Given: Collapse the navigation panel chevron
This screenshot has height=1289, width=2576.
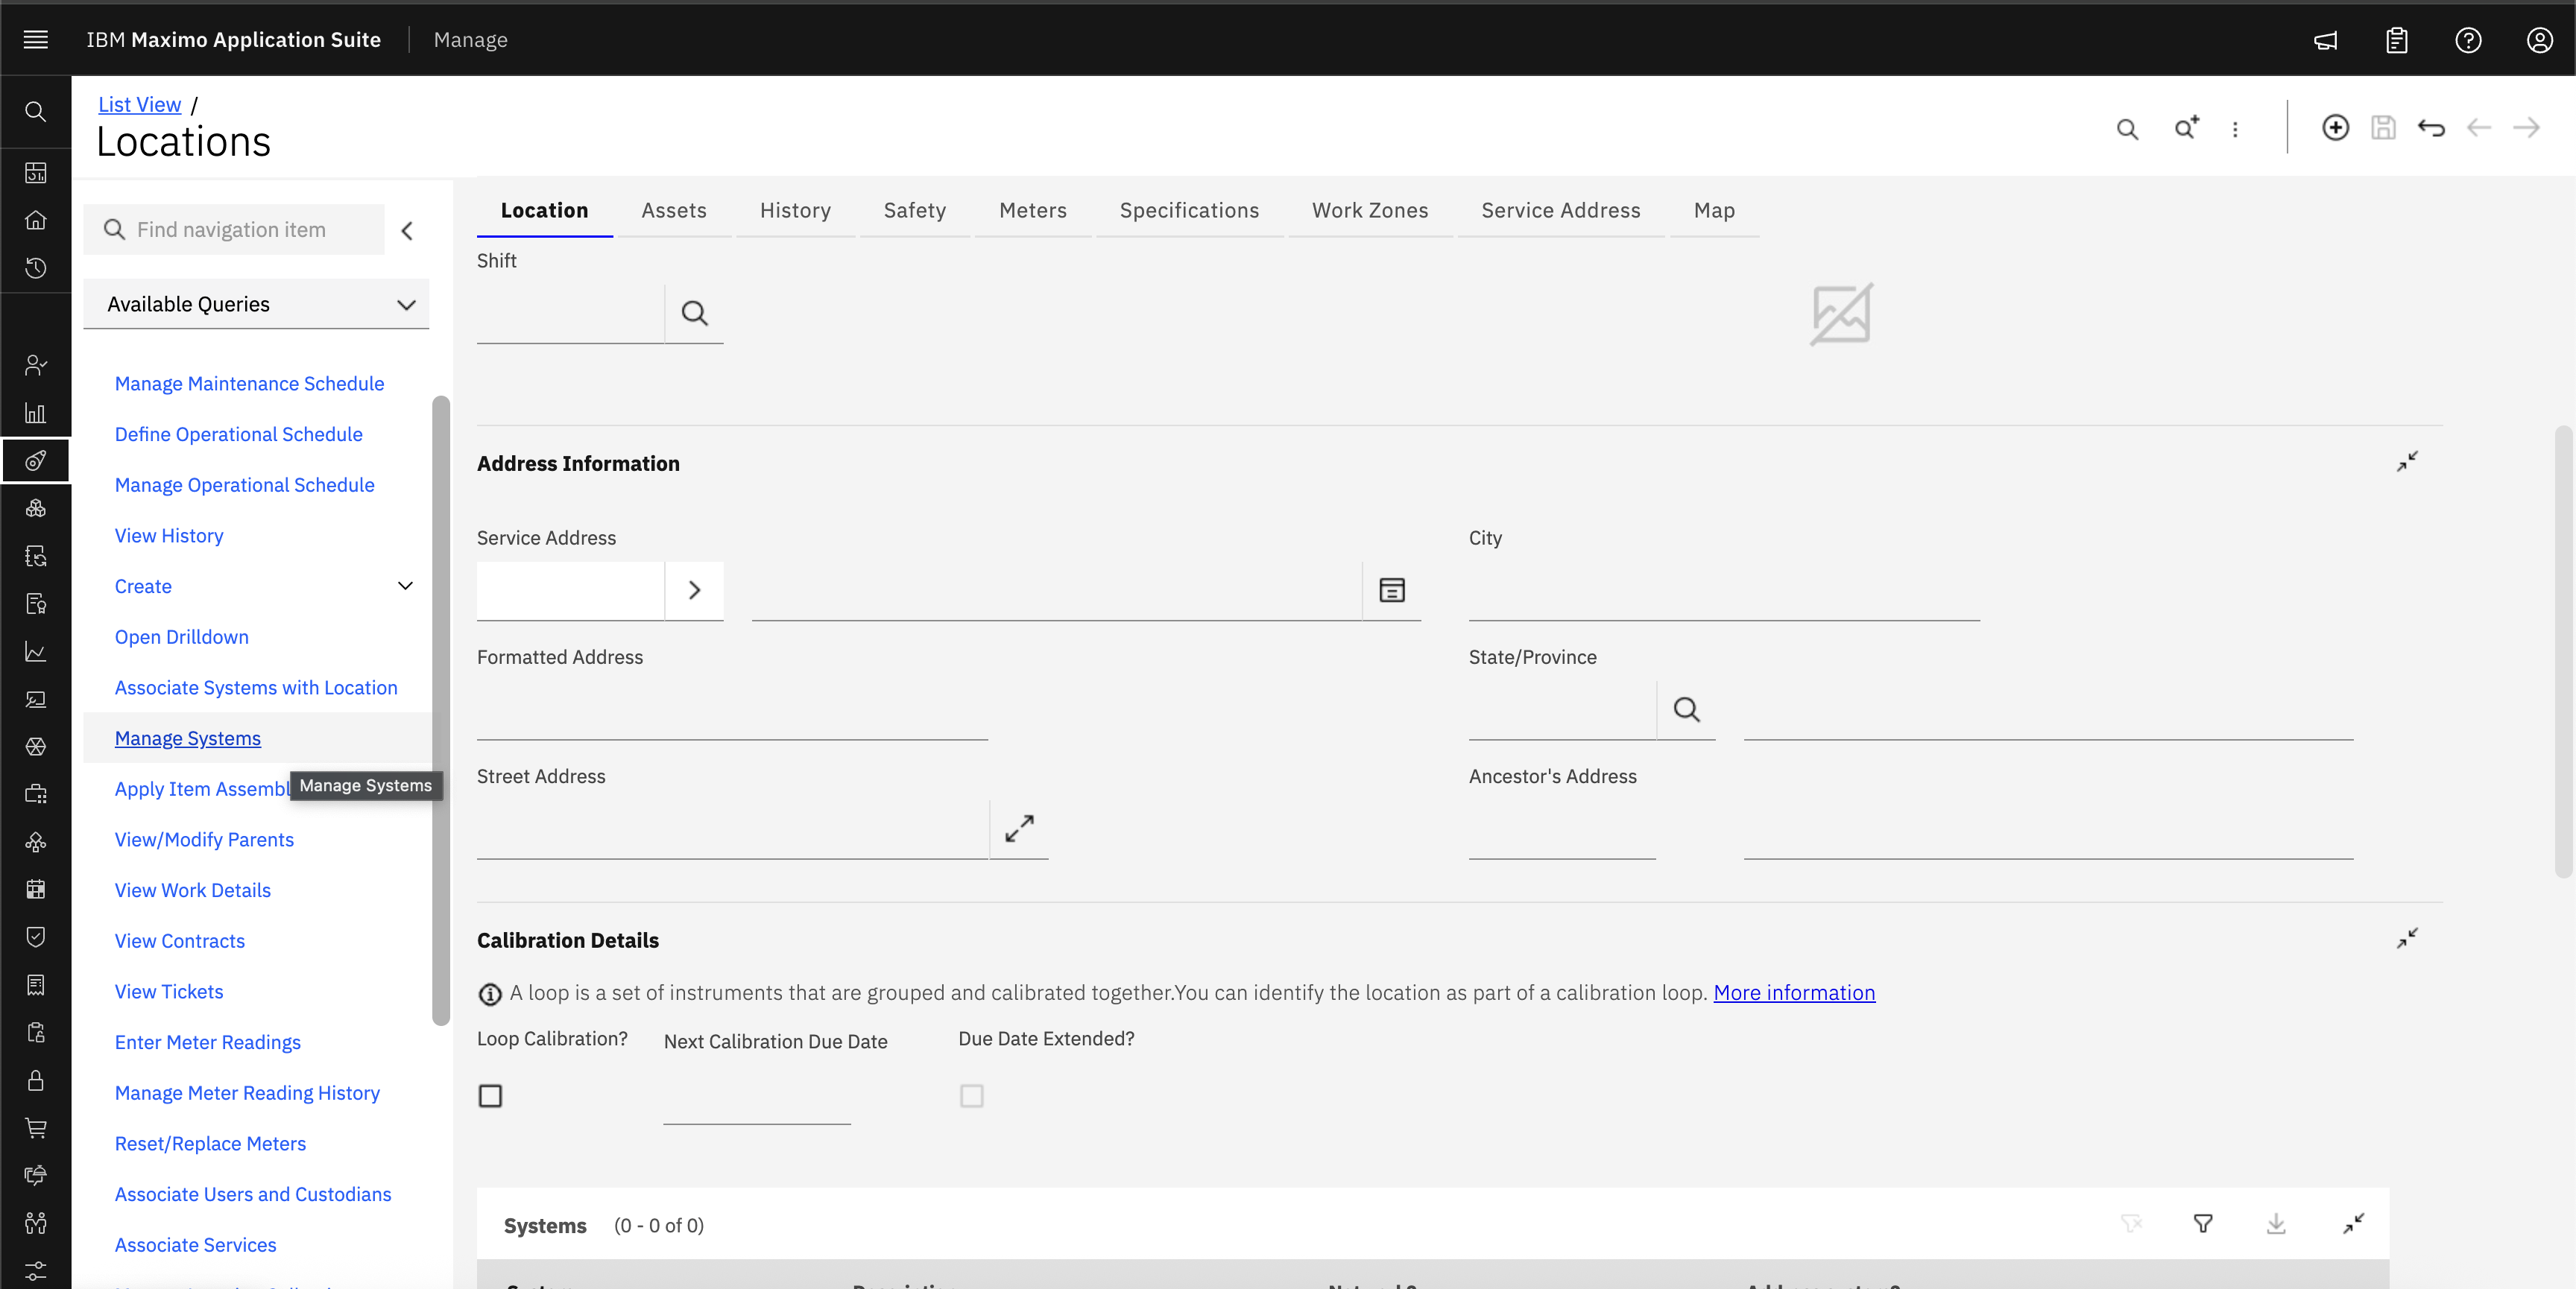Looking at the screenshot, I should 407,231.
